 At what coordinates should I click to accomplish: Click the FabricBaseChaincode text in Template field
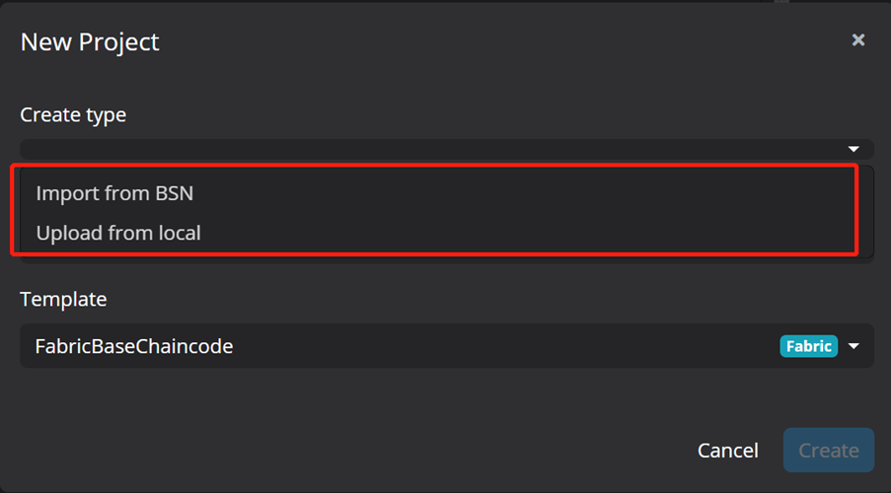(134, 346)
